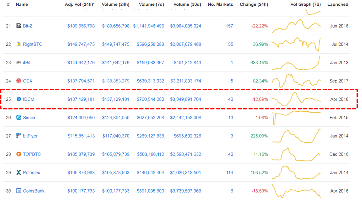The image size is (362, 201).
Task: Sort by Adj. Vol (24h) column header
Action: [x=80, y=5]
